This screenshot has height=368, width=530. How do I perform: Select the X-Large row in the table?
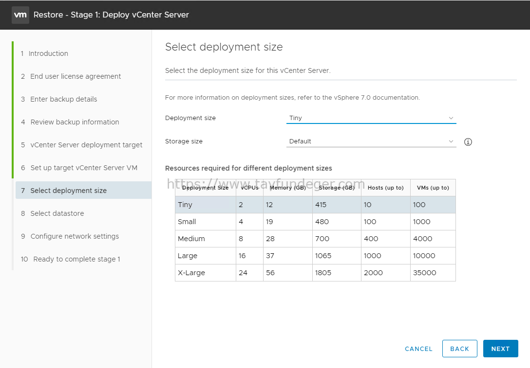point(315,273)
